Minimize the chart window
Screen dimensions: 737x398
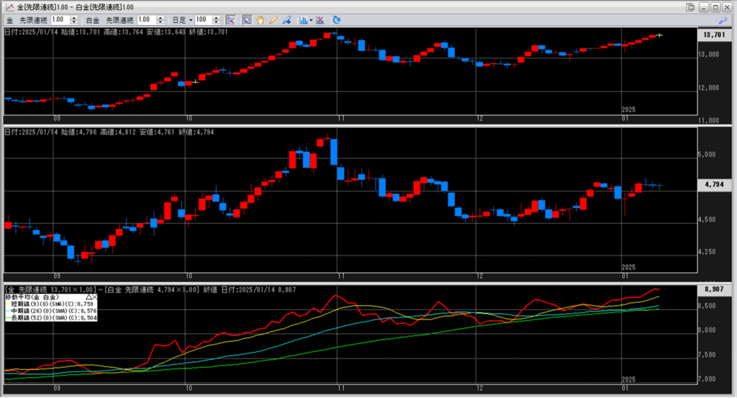tap(704, 7)
